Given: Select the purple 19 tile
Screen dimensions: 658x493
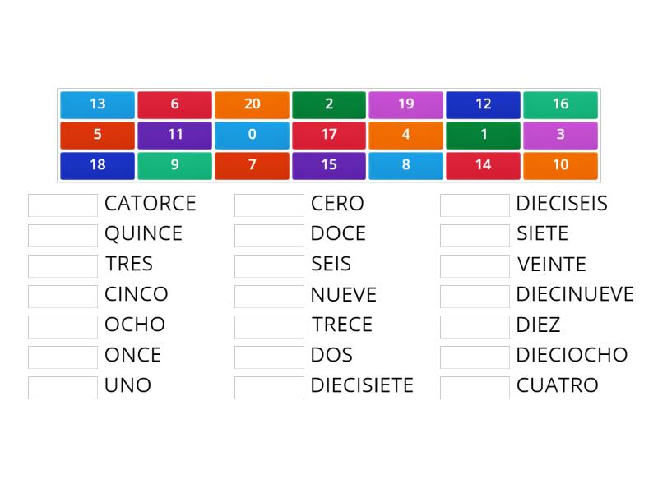Looking at the screenshot, I should tap(405, 104).
